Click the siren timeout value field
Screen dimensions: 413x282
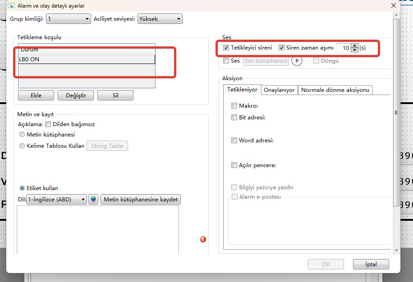click(x=343, y=48)
